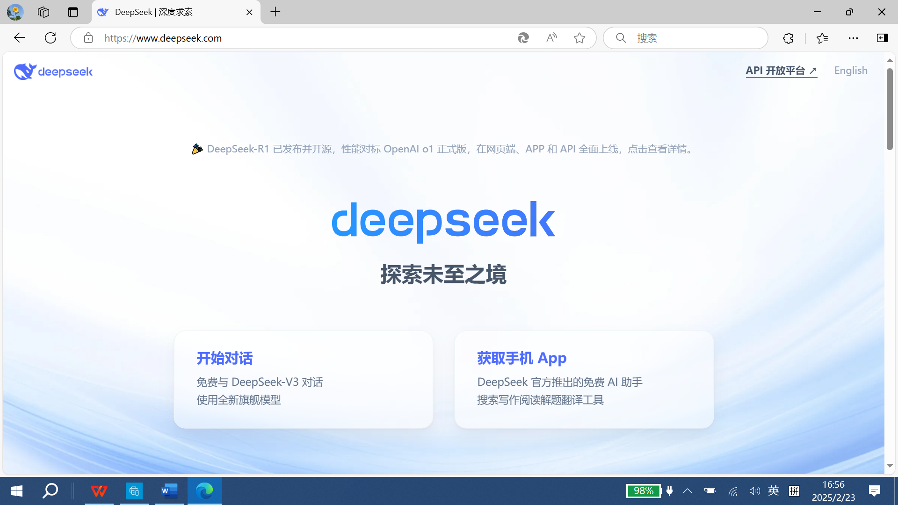
Task: Click 搜索写作阅读解题翻译工具 description
Action: pos(540,400)
